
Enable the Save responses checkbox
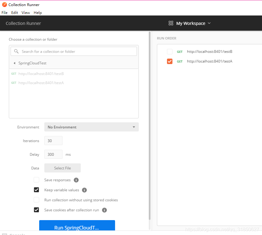click(36, 180)
